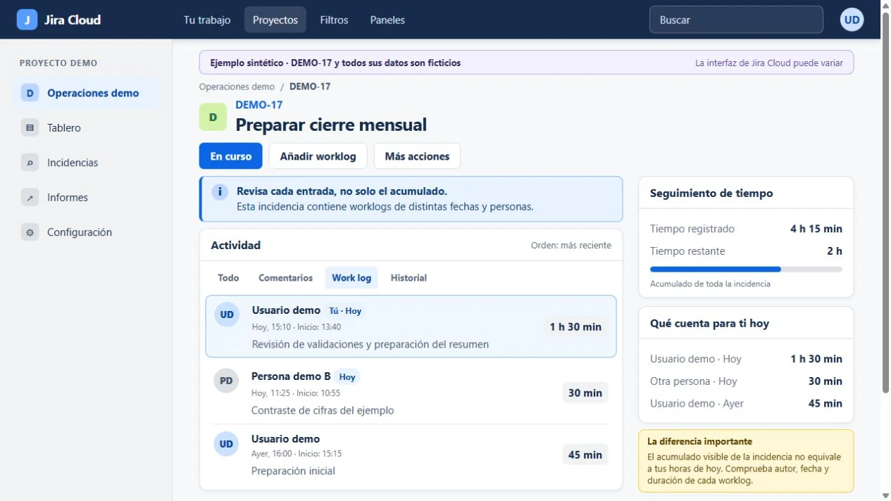Image resolution: width=891 pixels, height=501 pixels.
Task: Select the Work log tab
Action: [351, 278]
